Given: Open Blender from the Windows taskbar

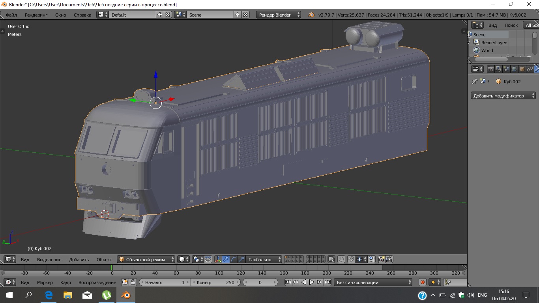Looking at the screenshot, I should tap(126, 295).
